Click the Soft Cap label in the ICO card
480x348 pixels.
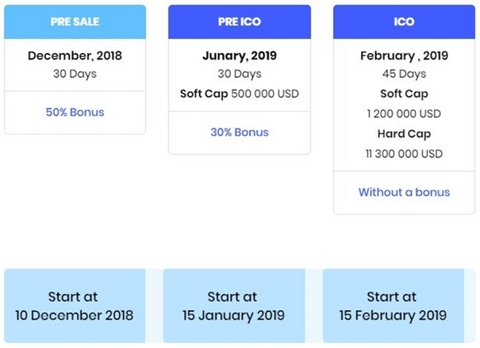(x=404, y=94)
